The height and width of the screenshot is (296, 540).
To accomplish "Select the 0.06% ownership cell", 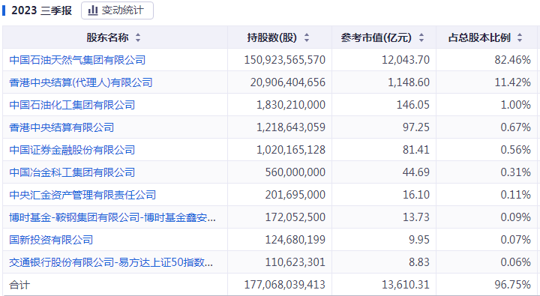I will pyautogui.click(x=515, y=262).
